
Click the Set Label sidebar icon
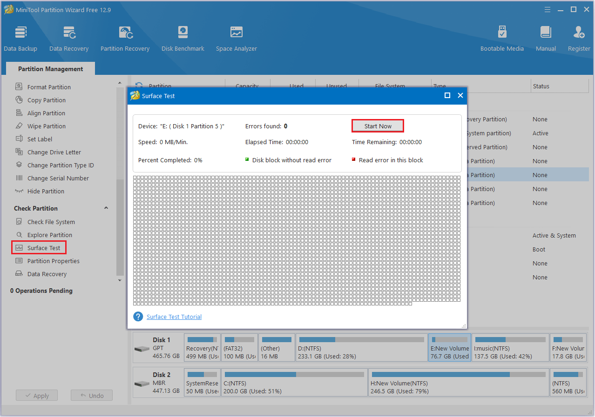[19, 139]
